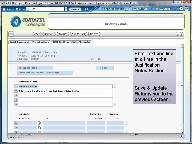This screenshot has height=144, width=192.
Task: Click the Title field in scenario row 1
Action: [x=64, y=123]
